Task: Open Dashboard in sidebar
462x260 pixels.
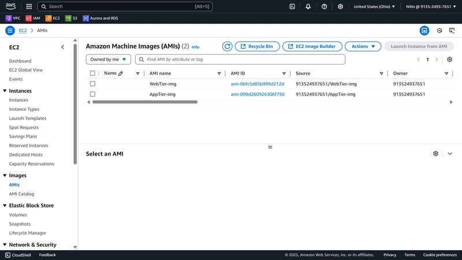Action: [20, 61]
